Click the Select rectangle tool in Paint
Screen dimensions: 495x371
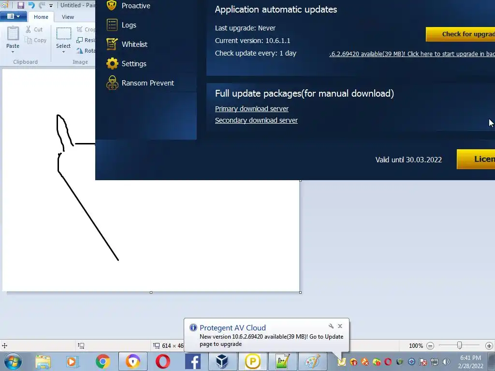pos(63,33)
